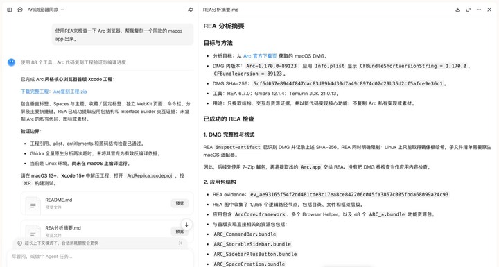The image size is (499, 267).
Task: Start a new chat via bubble icon
Action: 20,10
